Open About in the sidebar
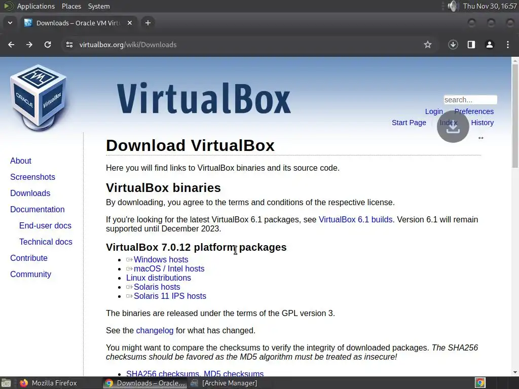 coord(20,161)
